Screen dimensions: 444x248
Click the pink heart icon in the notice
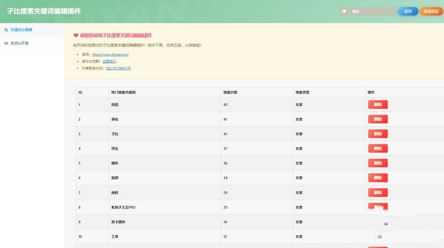click(76, 35)
